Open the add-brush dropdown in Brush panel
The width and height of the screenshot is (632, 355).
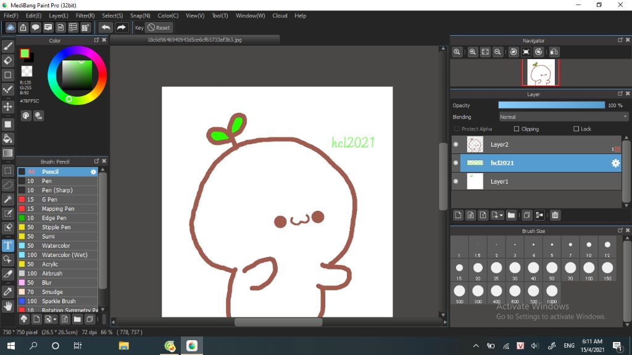pyautogui.click(x=54, y=320)
